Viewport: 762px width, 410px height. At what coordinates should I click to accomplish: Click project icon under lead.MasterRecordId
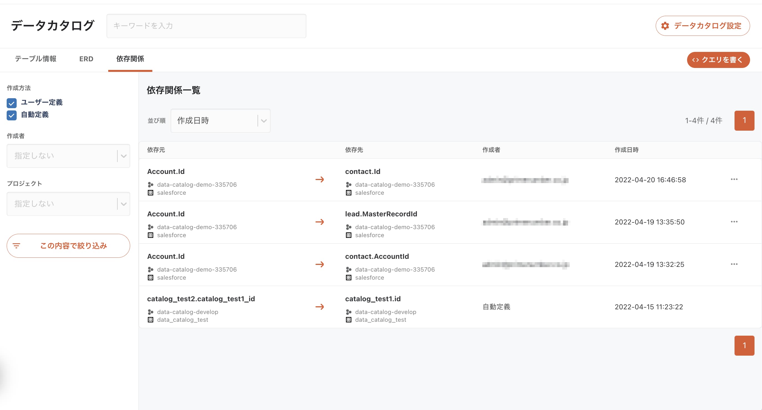tap(349, 227)
